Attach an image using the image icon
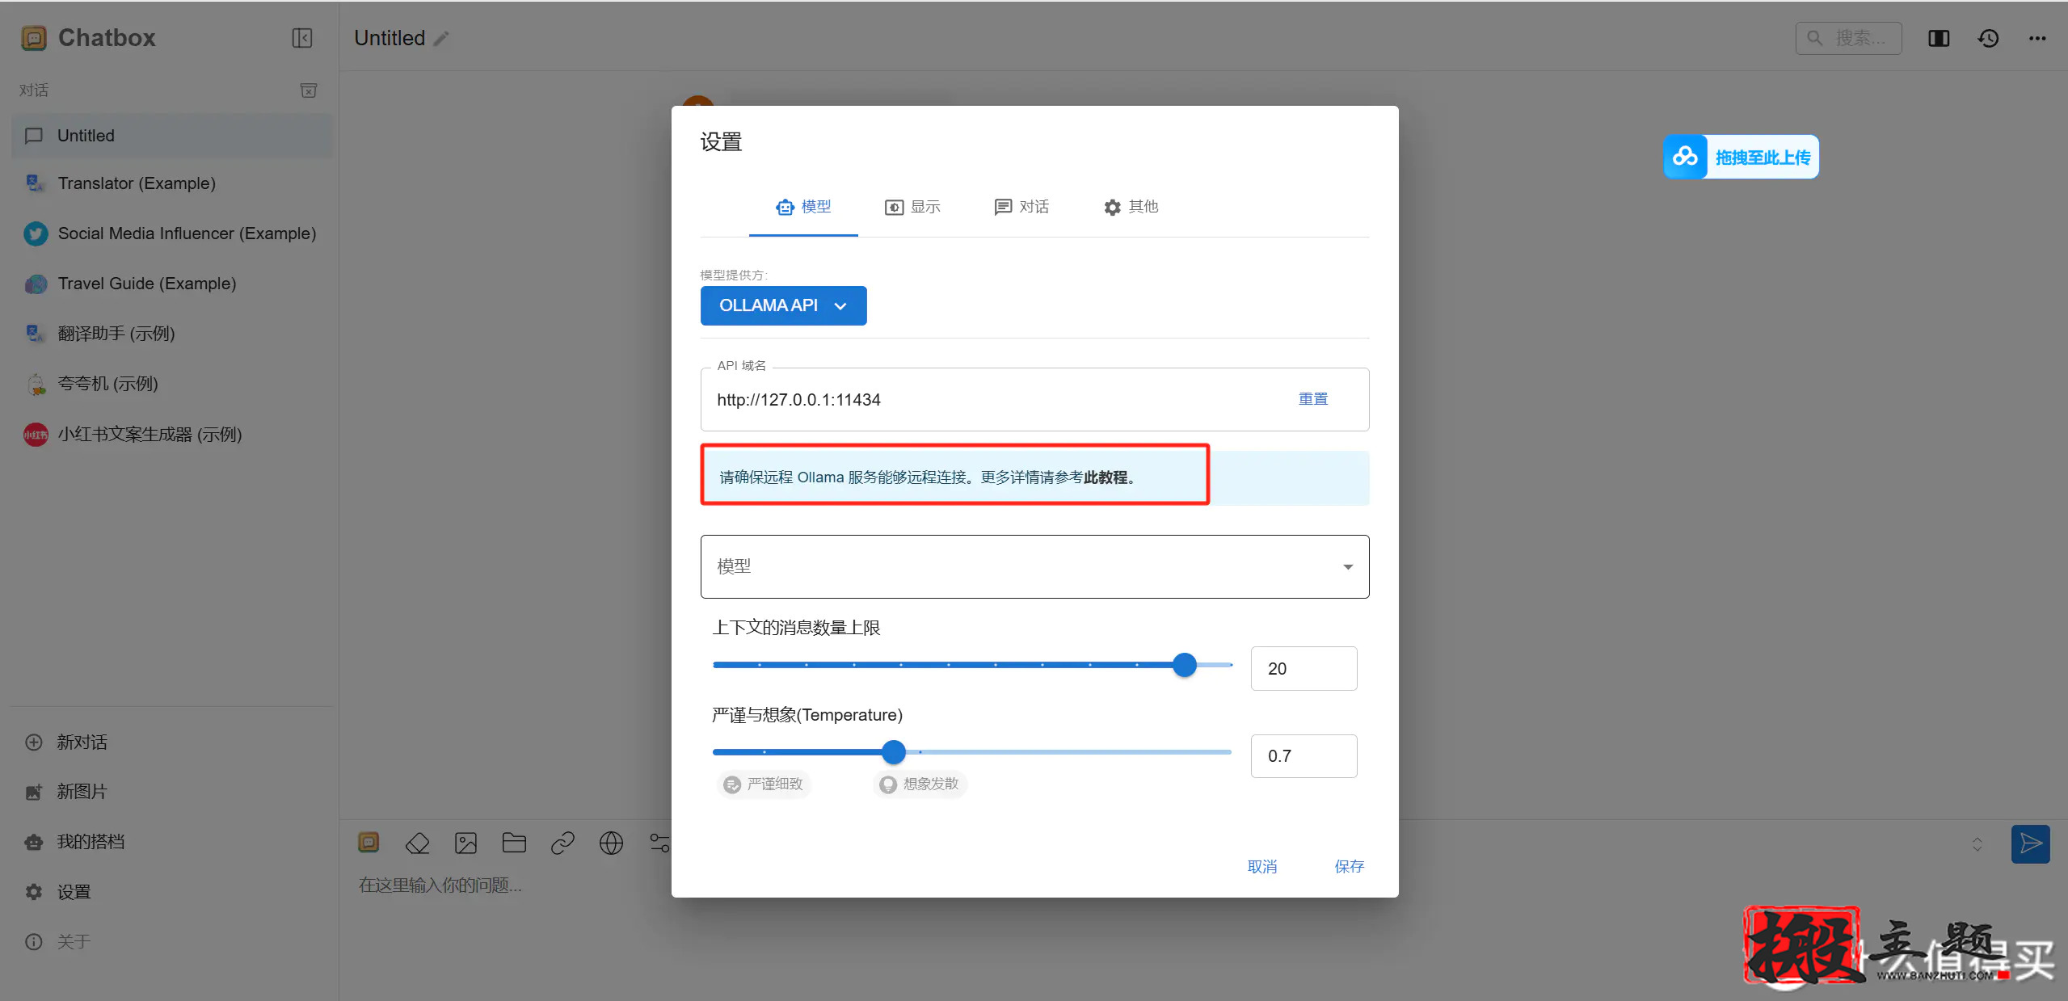 (x=465, y=843)
